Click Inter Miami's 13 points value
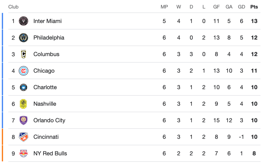Screen dimensions: 268x163 pyautogui.click(x=254, y=21)
